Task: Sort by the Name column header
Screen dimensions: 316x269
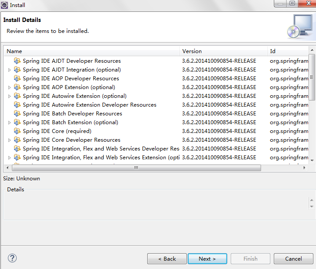Action: tap(92, 51)
